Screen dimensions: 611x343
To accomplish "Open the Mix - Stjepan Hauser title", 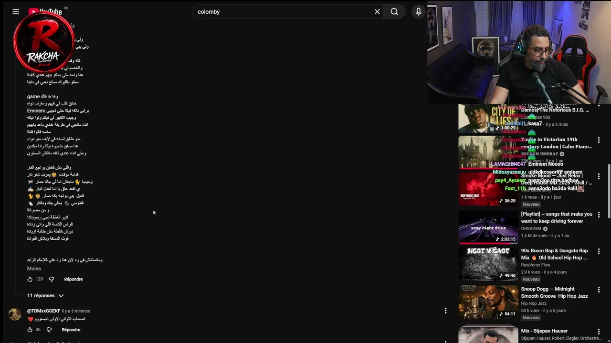I will pos(544,331).
